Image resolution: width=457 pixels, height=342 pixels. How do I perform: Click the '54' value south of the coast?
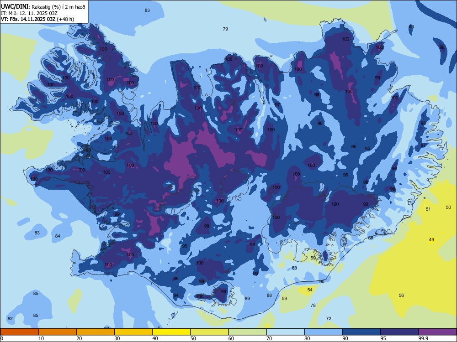pyautogui.click(x=310, y=290)
